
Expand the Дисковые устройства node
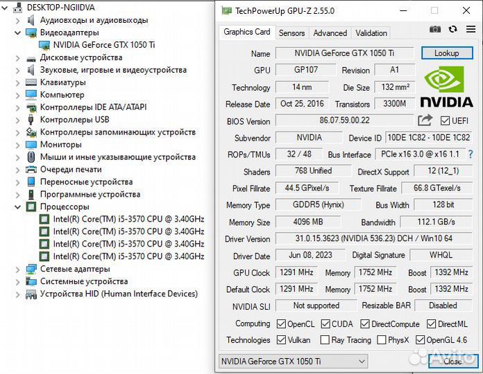click(18, 57)
